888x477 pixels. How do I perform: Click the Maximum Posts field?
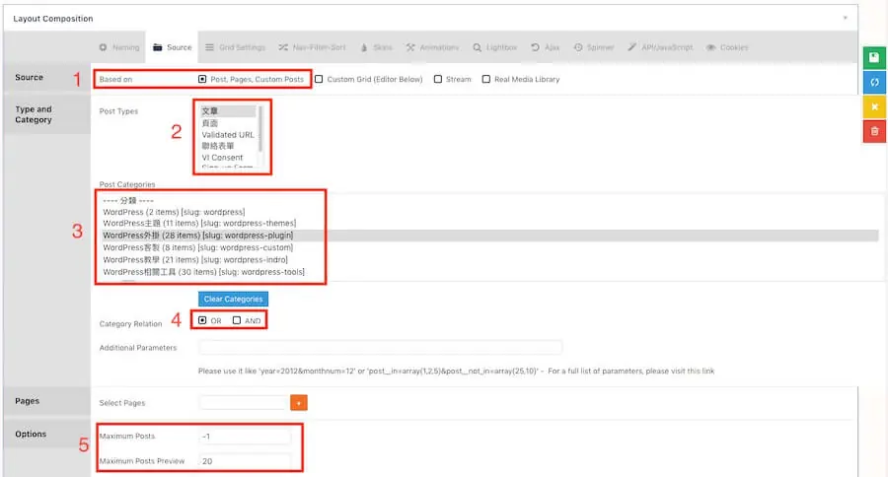tap(245, 437)
